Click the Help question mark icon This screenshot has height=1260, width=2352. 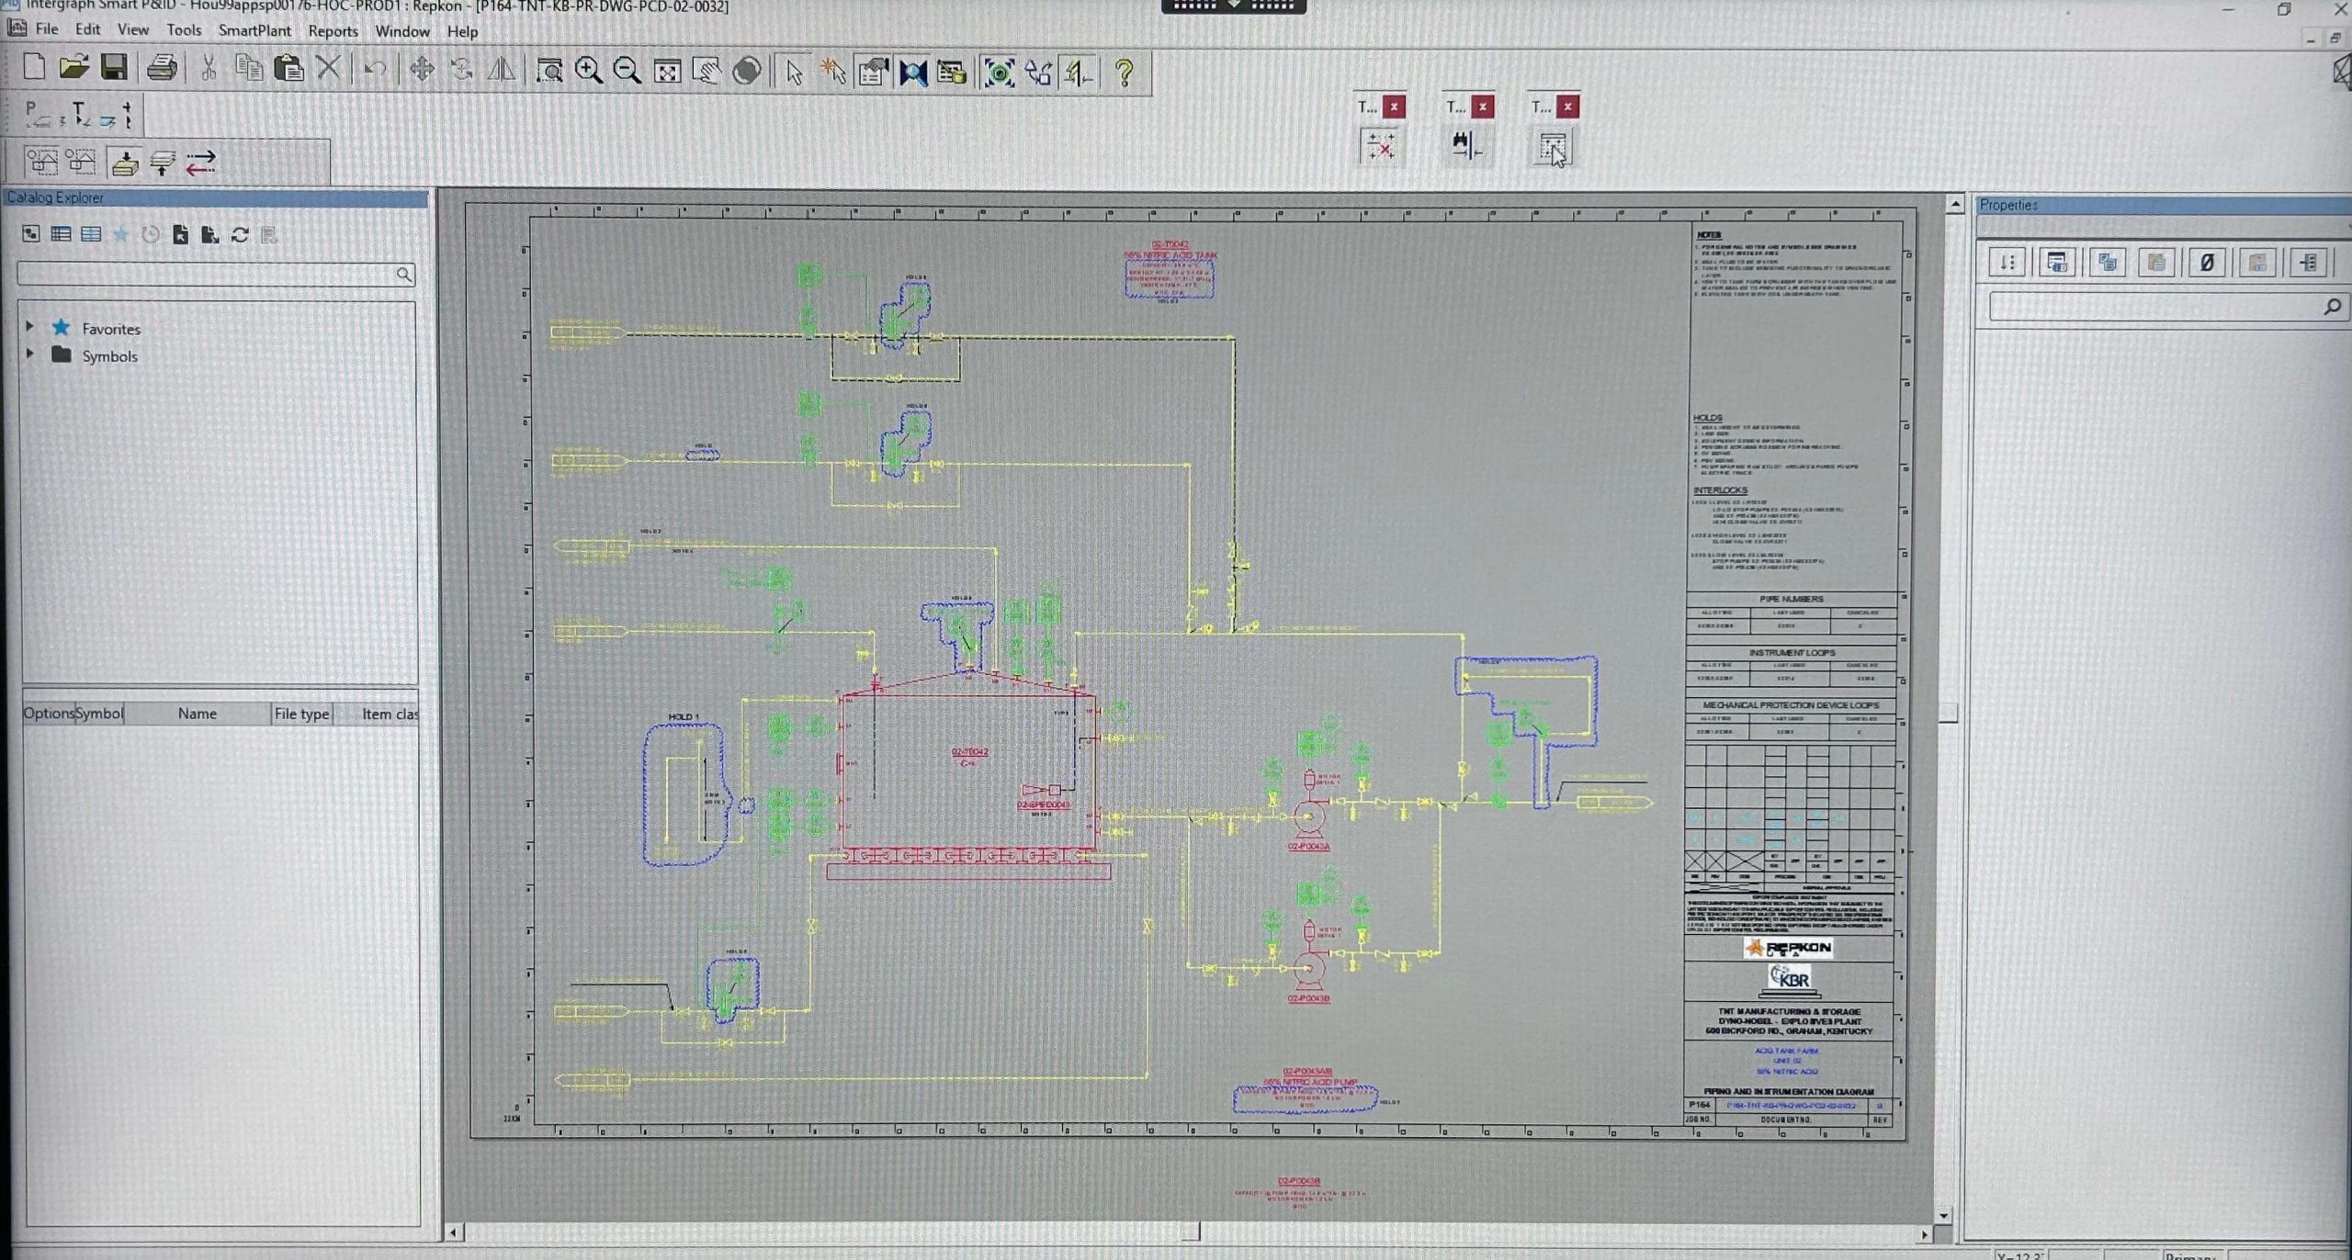[x=1124, y=73]
